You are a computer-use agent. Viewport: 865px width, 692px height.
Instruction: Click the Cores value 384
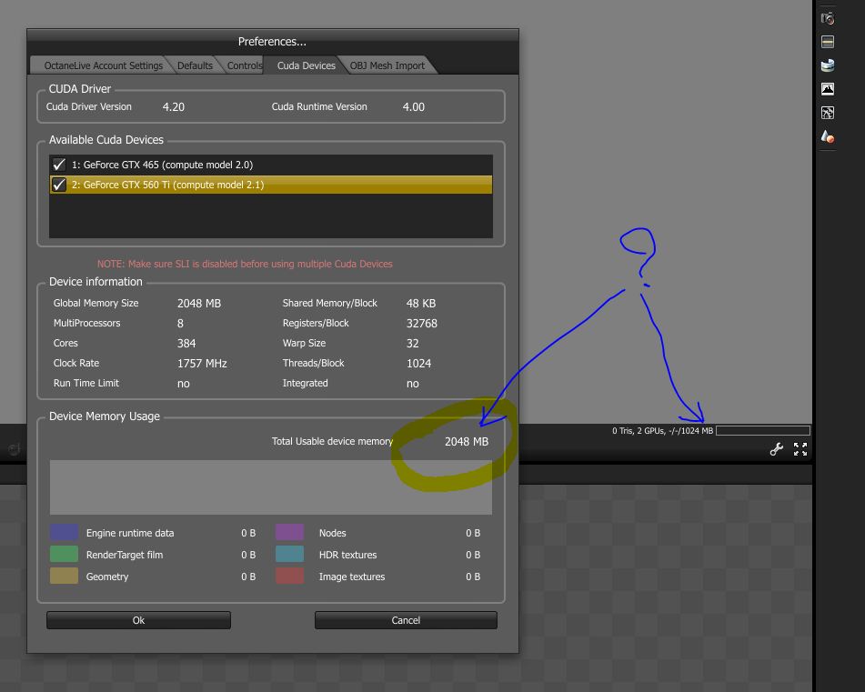(x=186, y=343)
